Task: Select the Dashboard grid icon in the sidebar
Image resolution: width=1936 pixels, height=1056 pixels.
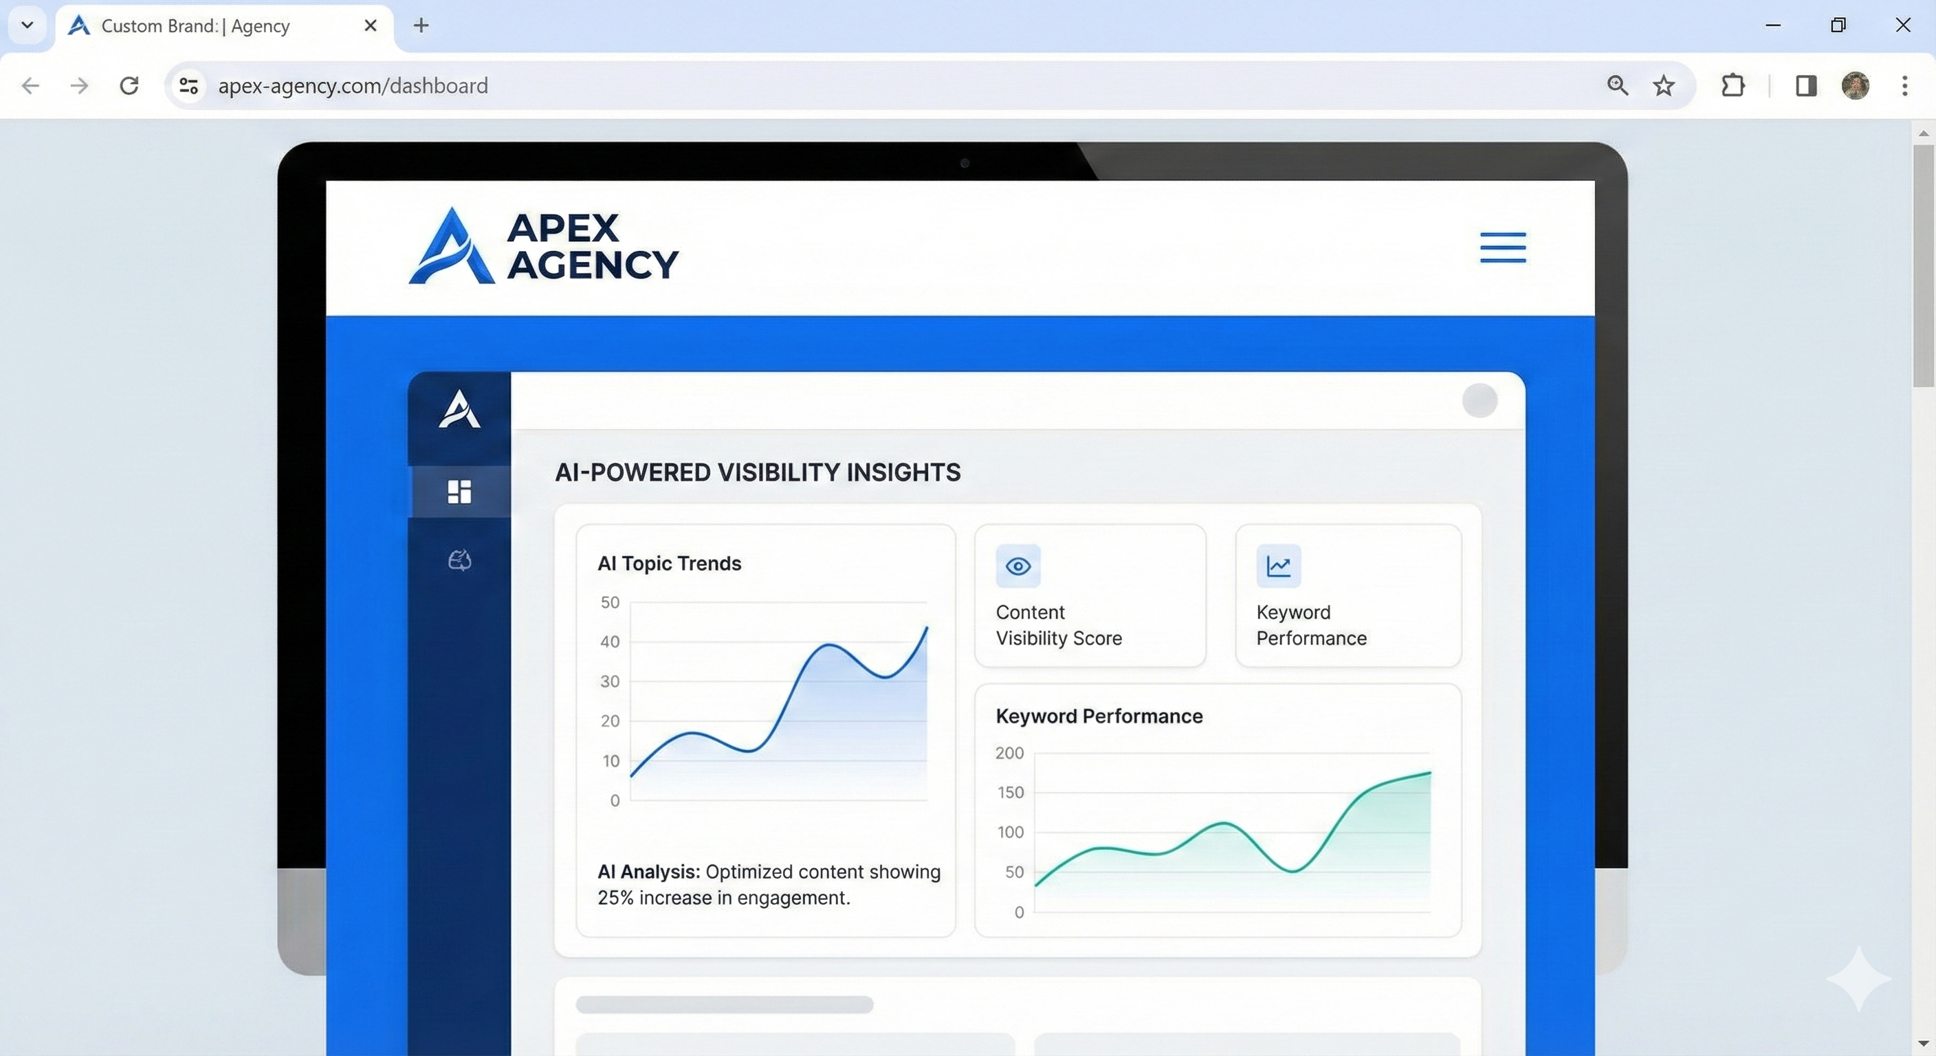Action: click(459, 492)
